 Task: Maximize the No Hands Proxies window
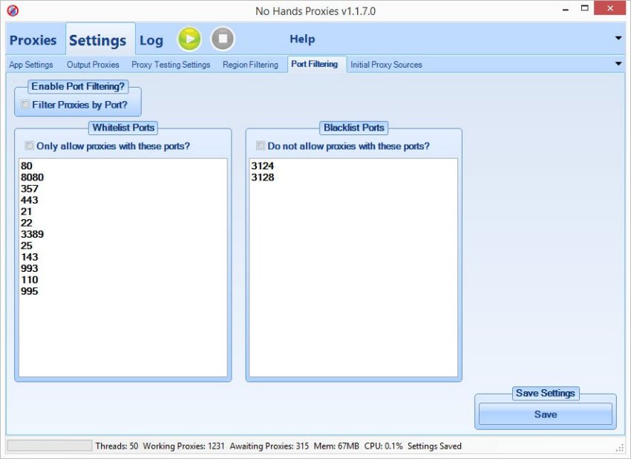(x=585, y=8)
